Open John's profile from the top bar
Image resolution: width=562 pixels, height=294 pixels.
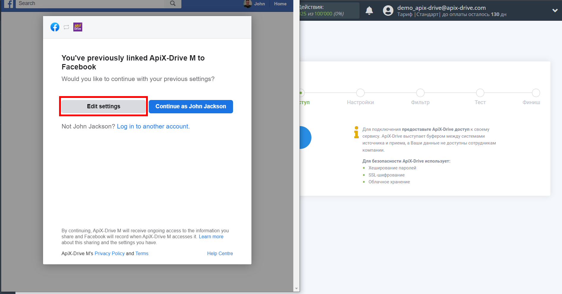[x=254, y=4]
